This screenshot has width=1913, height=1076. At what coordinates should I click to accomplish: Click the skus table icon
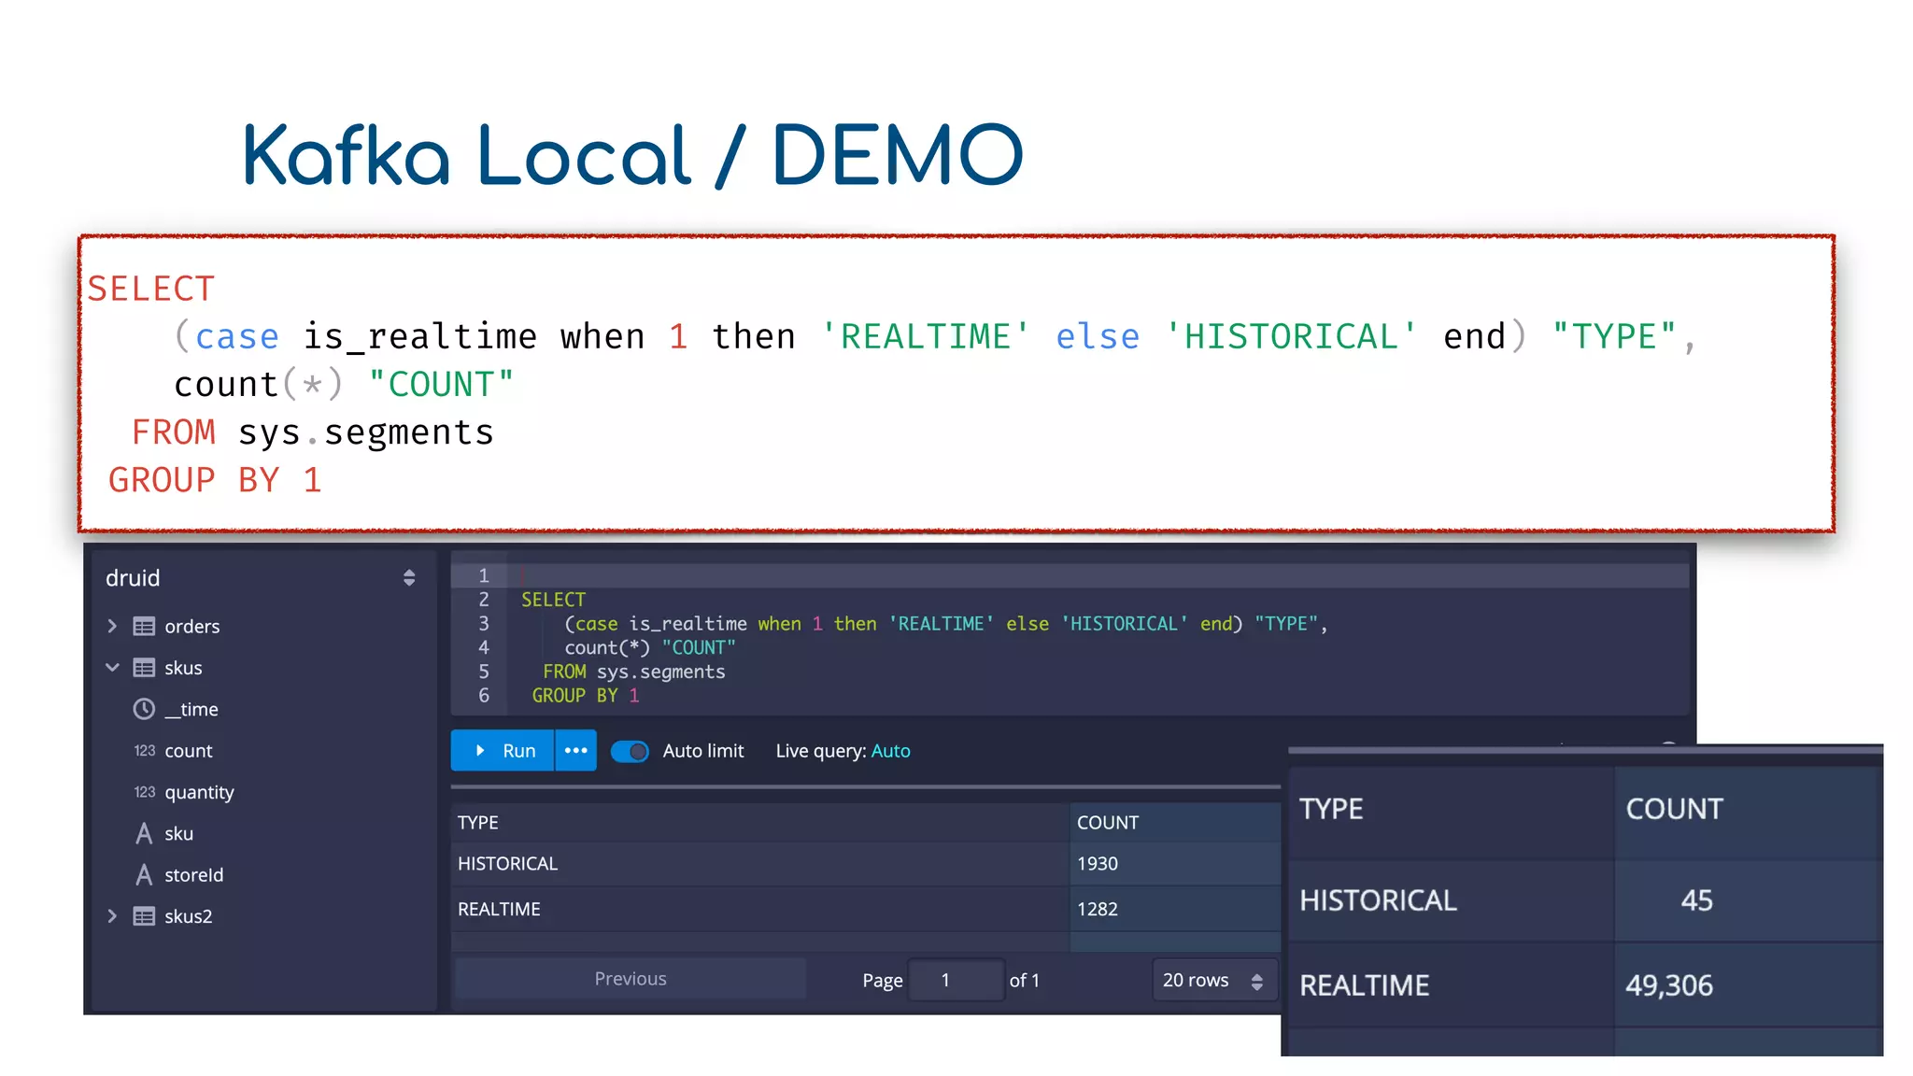coord(144,667)
